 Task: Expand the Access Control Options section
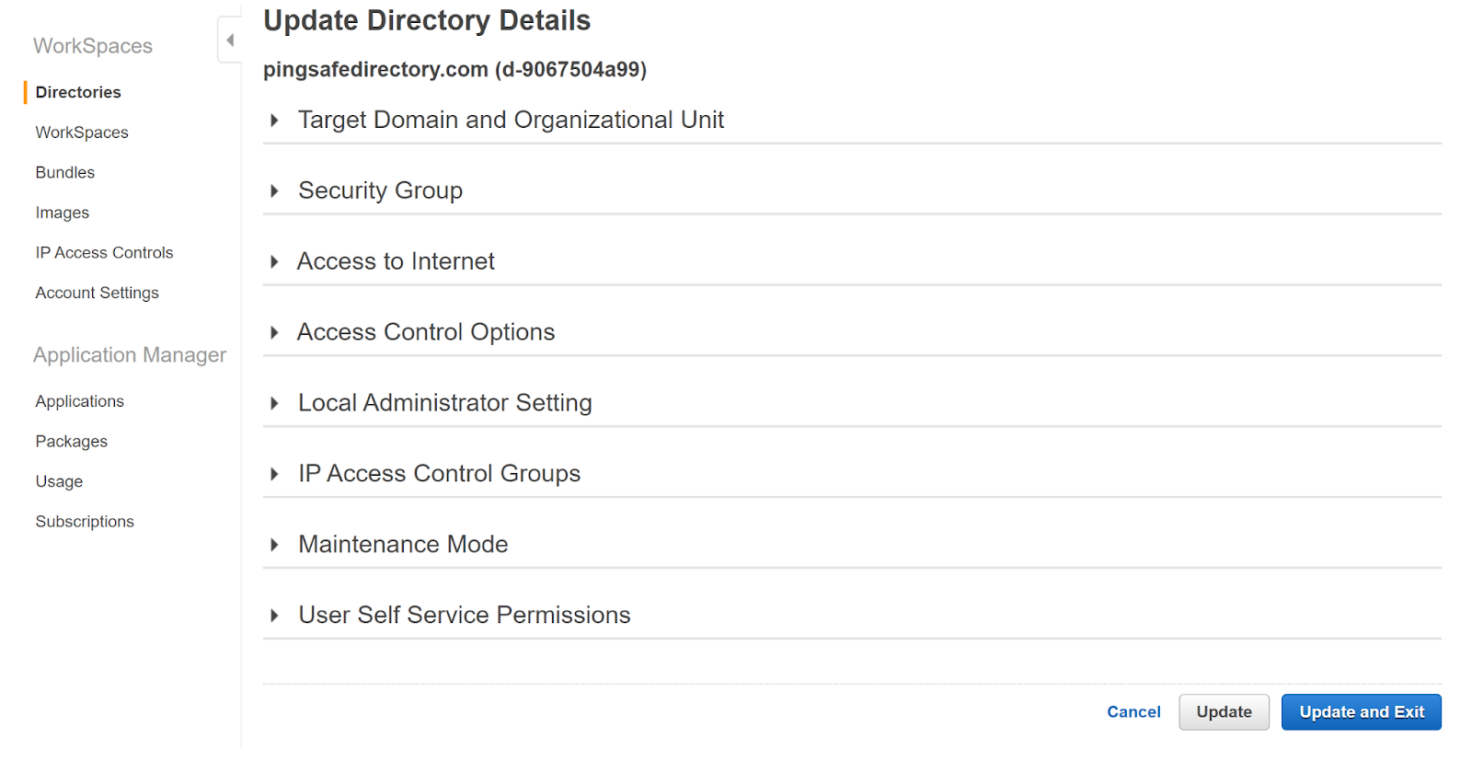274,333
